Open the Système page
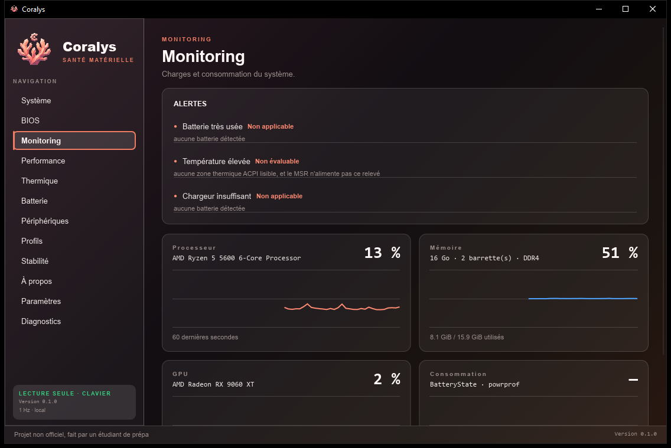This screenshot has height=448, width=671. pos(74,100)
